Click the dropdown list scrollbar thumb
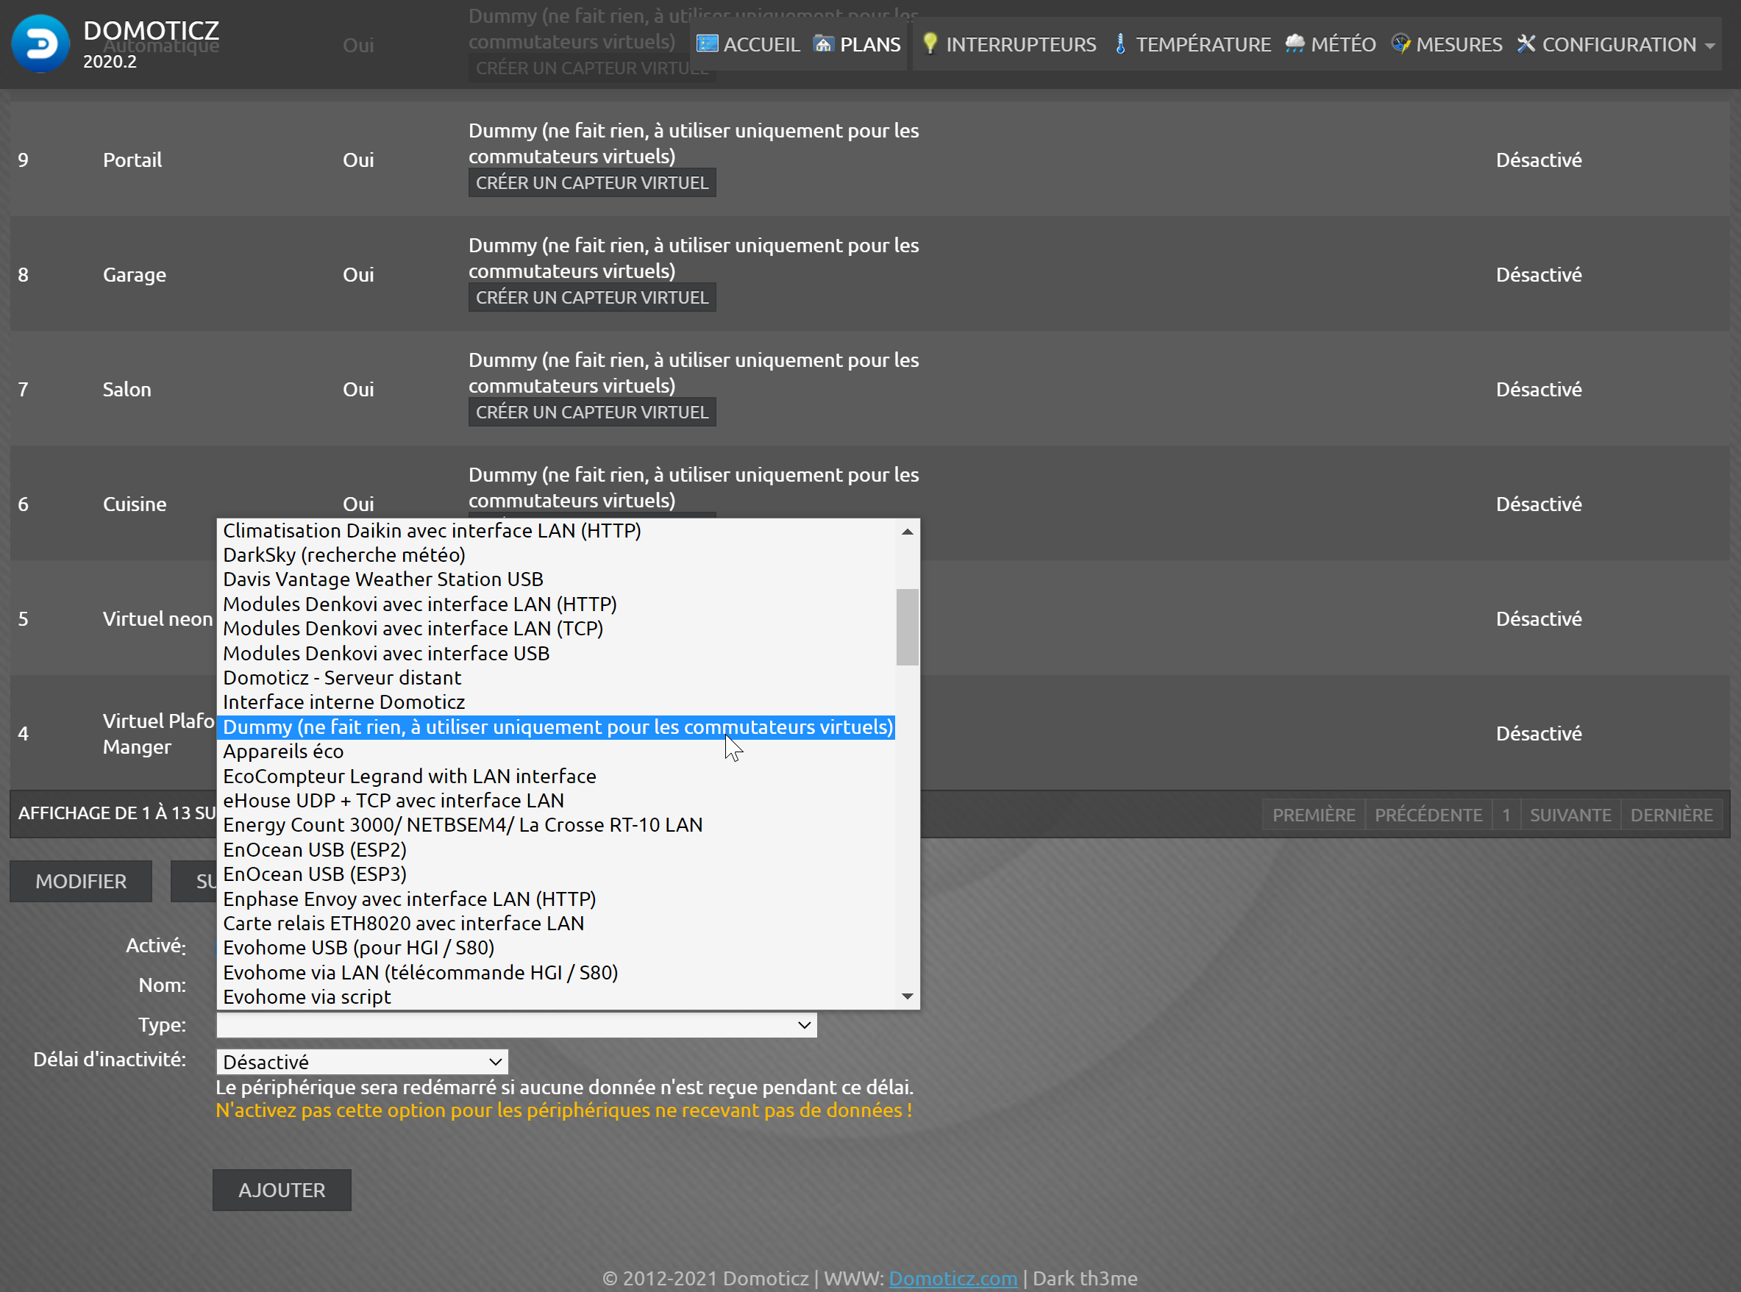This screenshot has width=1741, height=1292. (x=907, y=627)
